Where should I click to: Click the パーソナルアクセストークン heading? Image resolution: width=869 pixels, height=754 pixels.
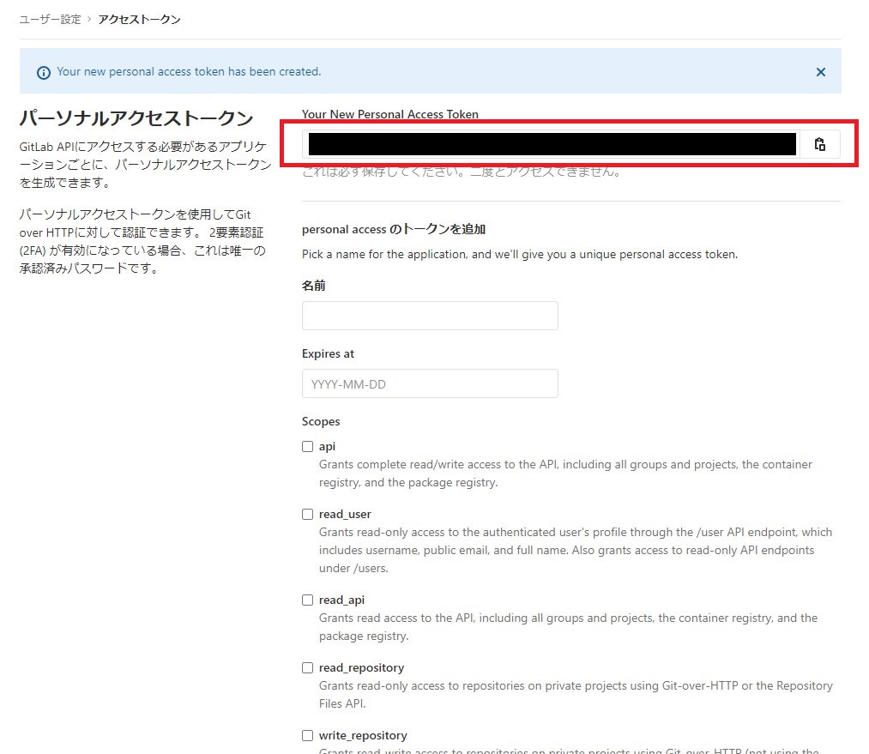click(x=136, y=118)
